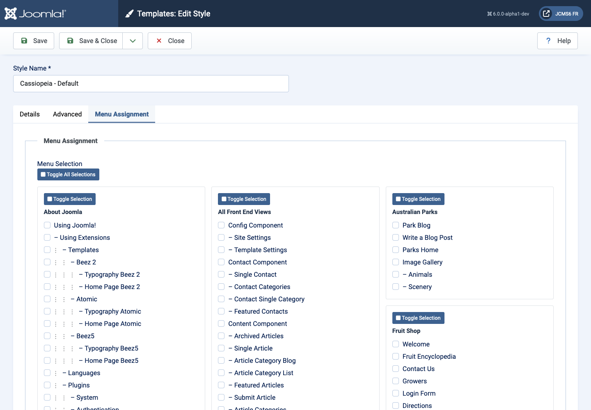The width and height of the screenshot is (591, 410).
Task: Tick Home Page Atomic checkbox
Action: click(x=47, y=323)
